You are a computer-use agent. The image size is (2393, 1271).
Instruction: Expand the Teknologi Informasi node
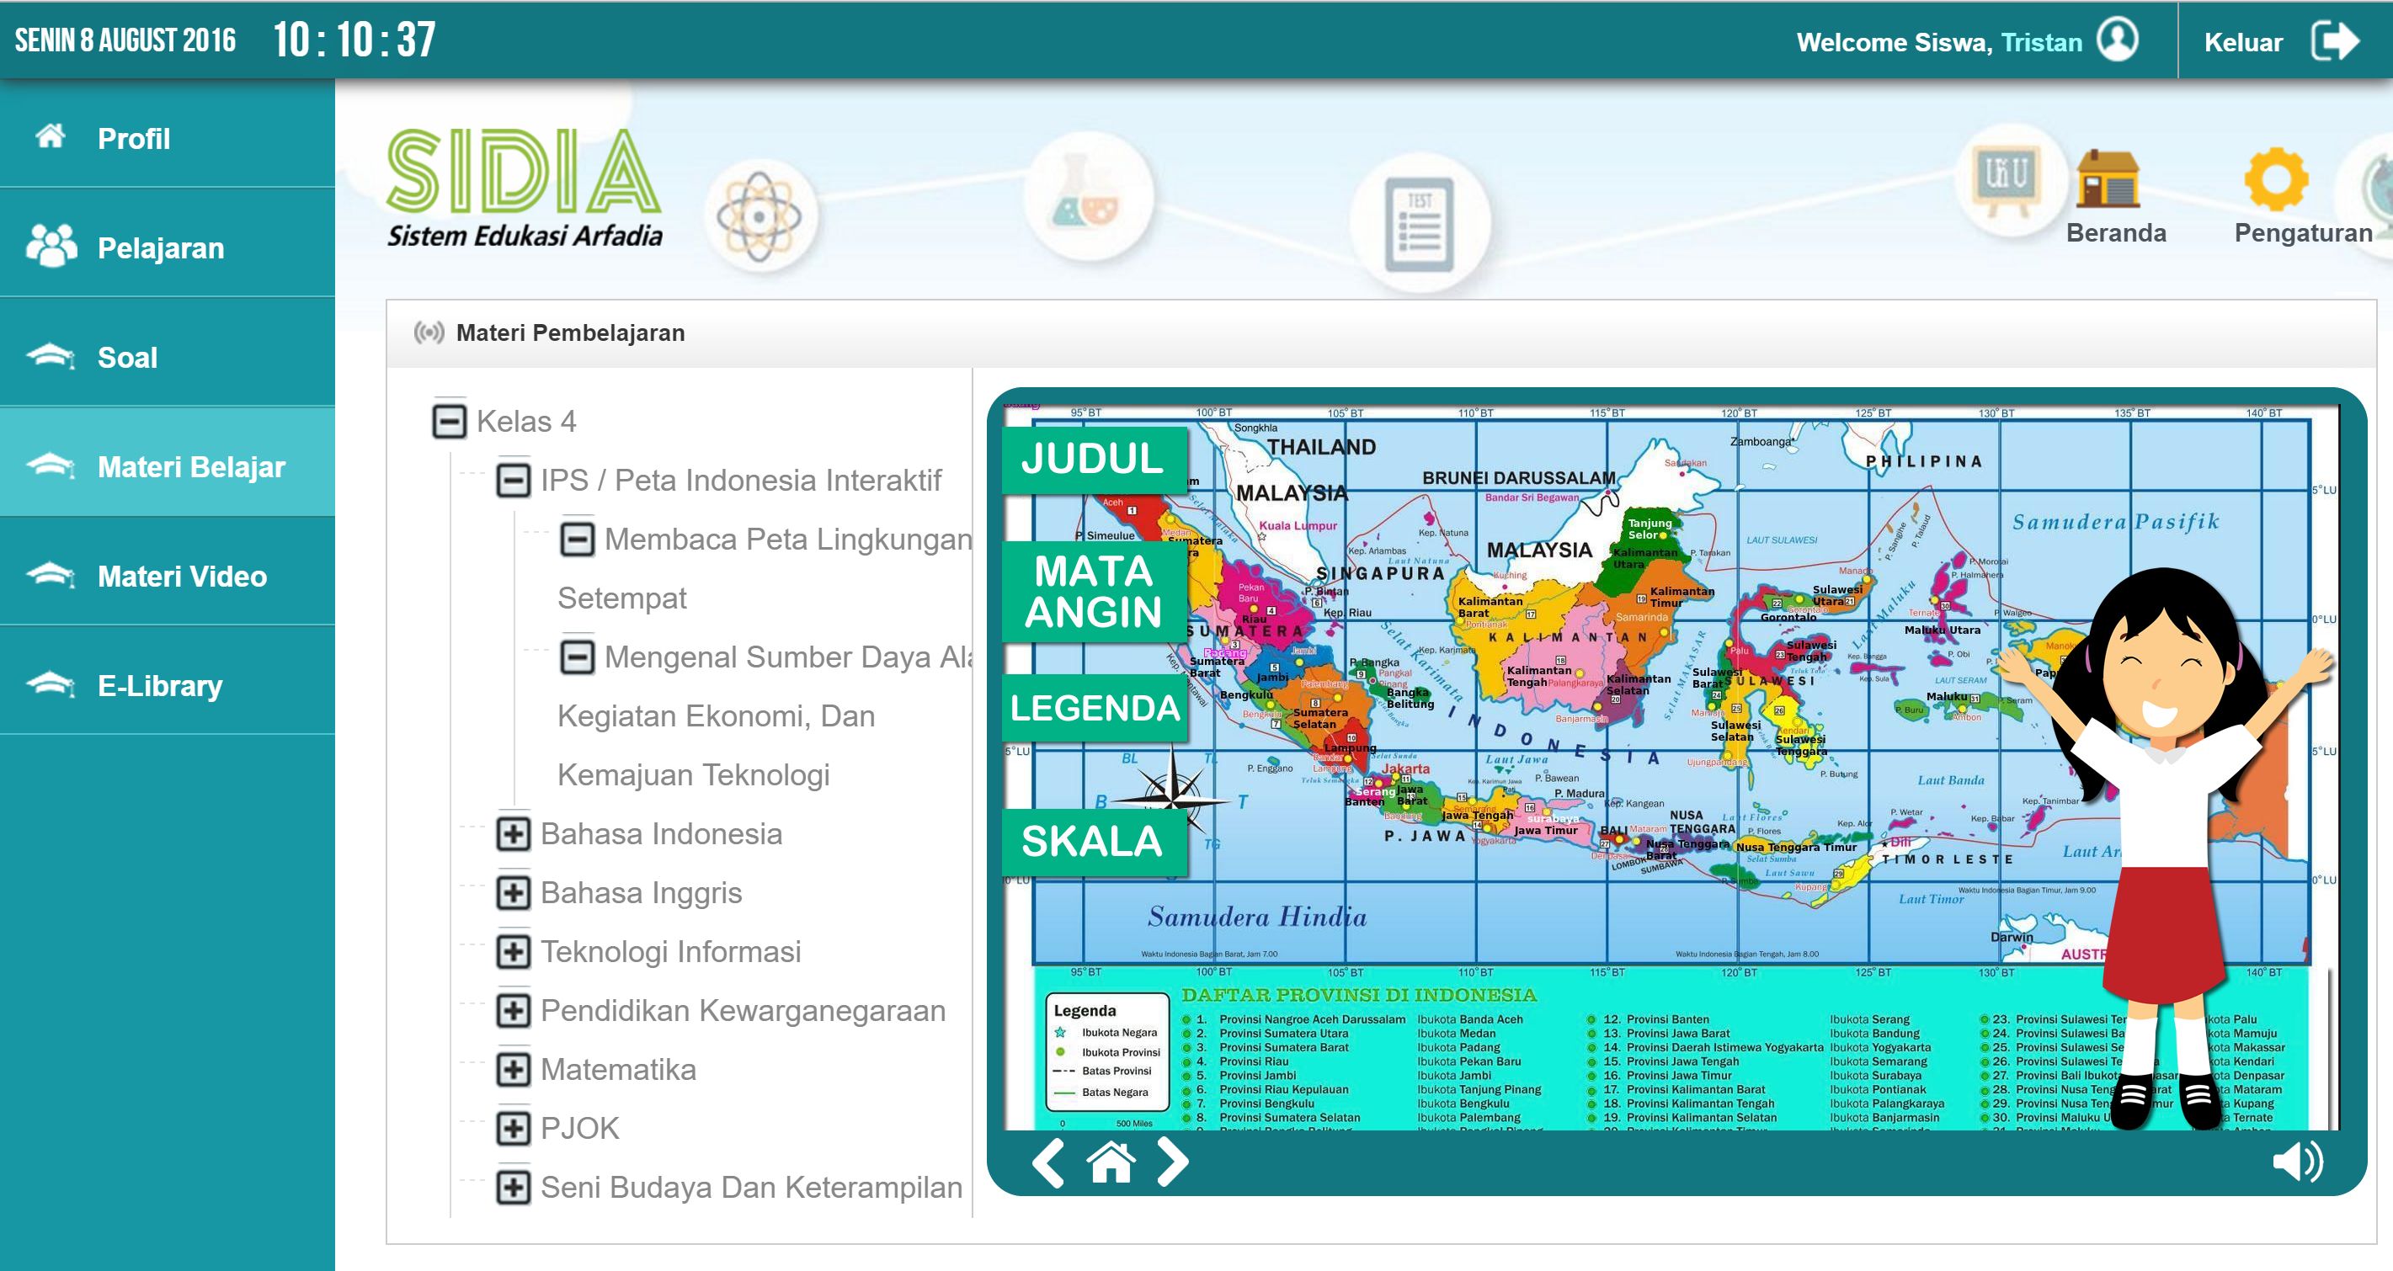pyautogui.click(x=514, y=950)
